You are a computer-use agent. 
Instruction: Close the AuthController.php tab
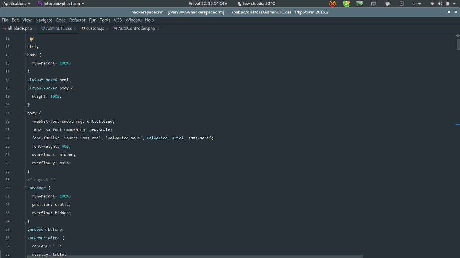(158, 28)
